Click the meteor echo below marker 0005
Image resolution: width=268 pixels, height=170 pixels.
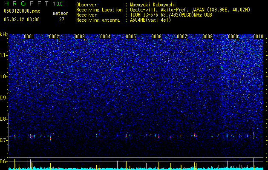pyautogui.click(x=126, y=136)
